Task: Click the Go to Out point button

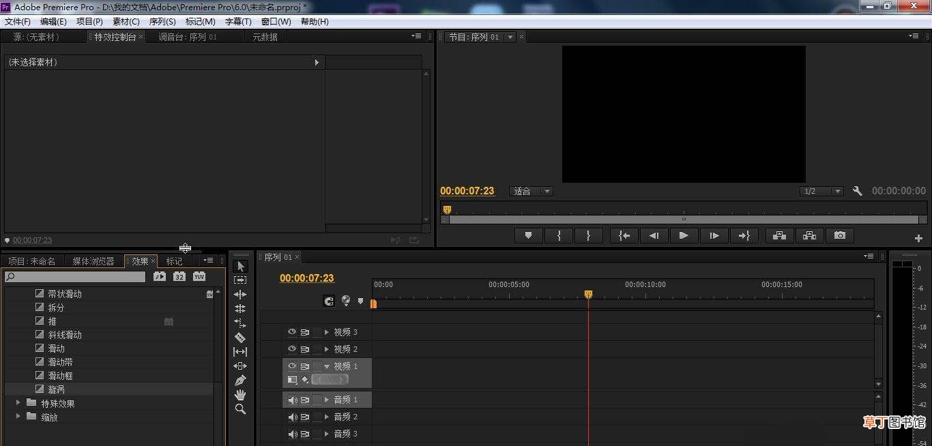Action: tap(744, 235)
